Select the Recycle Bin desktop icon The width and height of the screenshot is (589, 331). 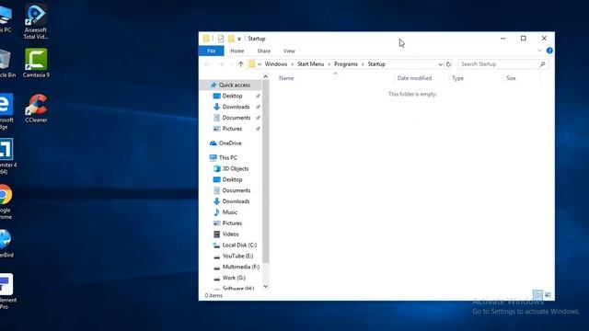(7, 63)
